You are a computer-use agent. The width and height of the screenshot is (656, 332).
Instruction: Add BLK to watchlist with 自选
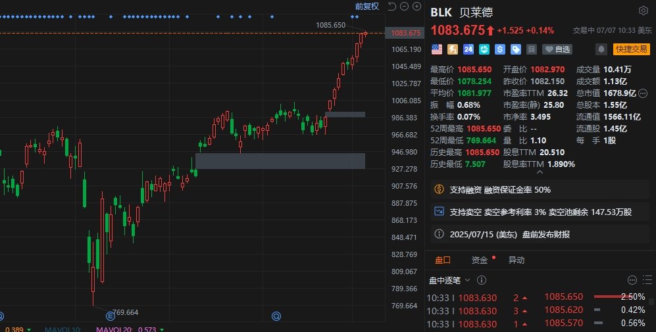coord(557,49)
